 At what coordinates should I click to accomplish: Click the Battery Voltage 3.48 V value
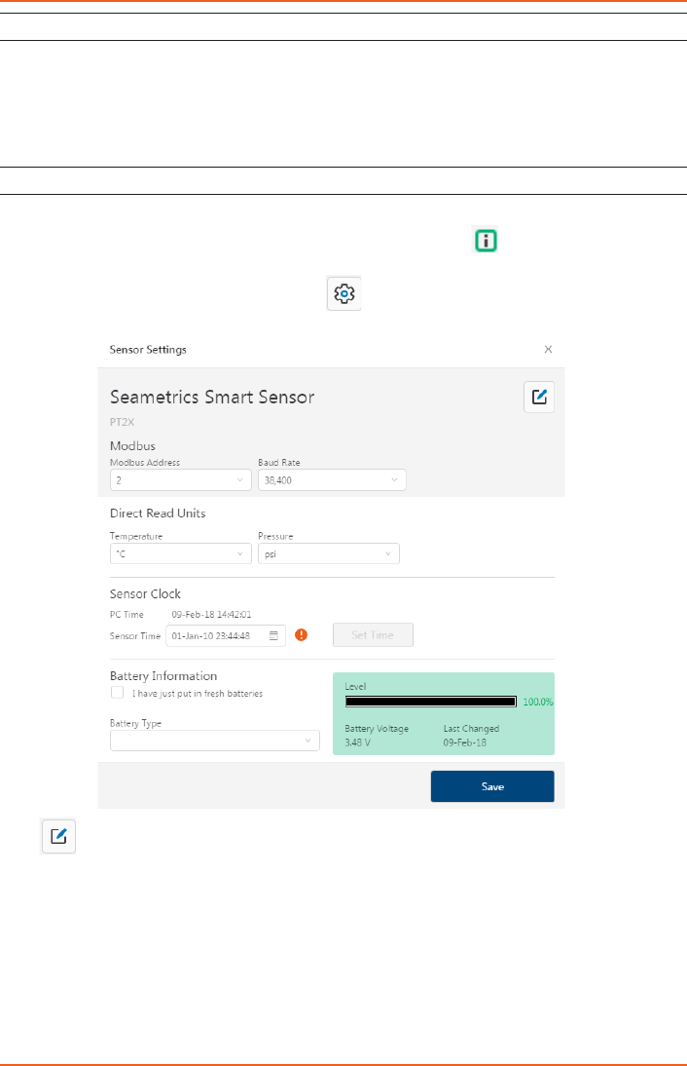[358, 742]
